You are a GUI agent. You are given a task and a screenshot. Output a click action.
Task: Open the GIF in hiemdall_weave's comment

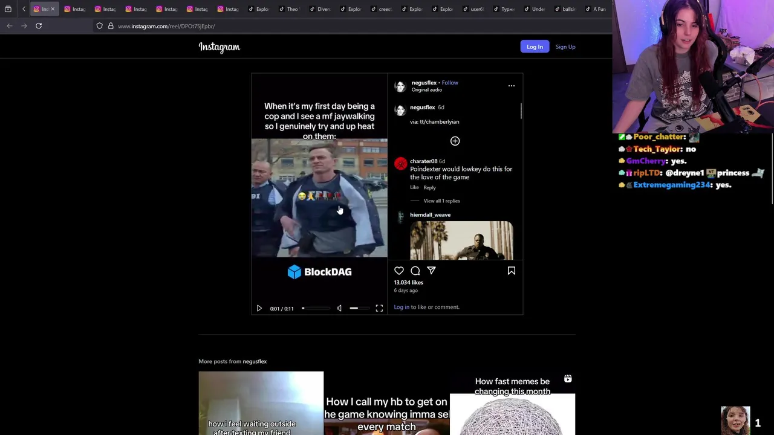(x=461, y=240)
